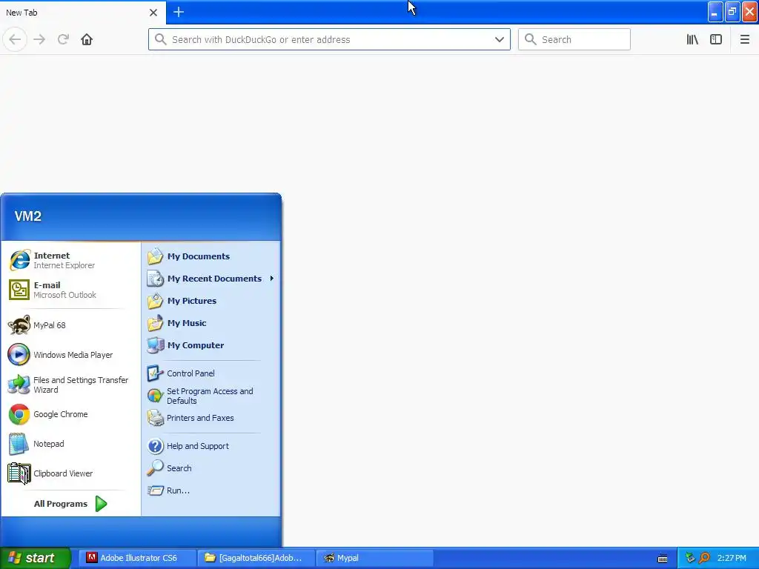Close the New Tab tab
This screenshot has height=569, width=759.
(x=153, y=13)
